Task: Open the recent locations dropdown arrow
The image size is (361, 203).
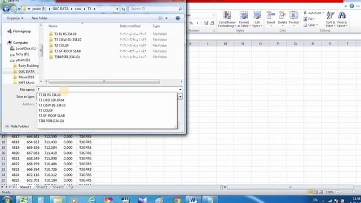Action: [x=19, y=9]
